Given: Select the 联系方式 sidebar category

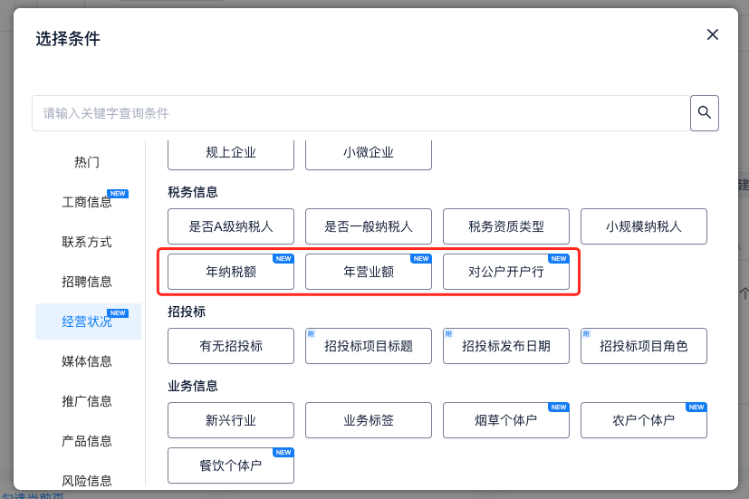Looking at the screenshot, I should (87, 242).
